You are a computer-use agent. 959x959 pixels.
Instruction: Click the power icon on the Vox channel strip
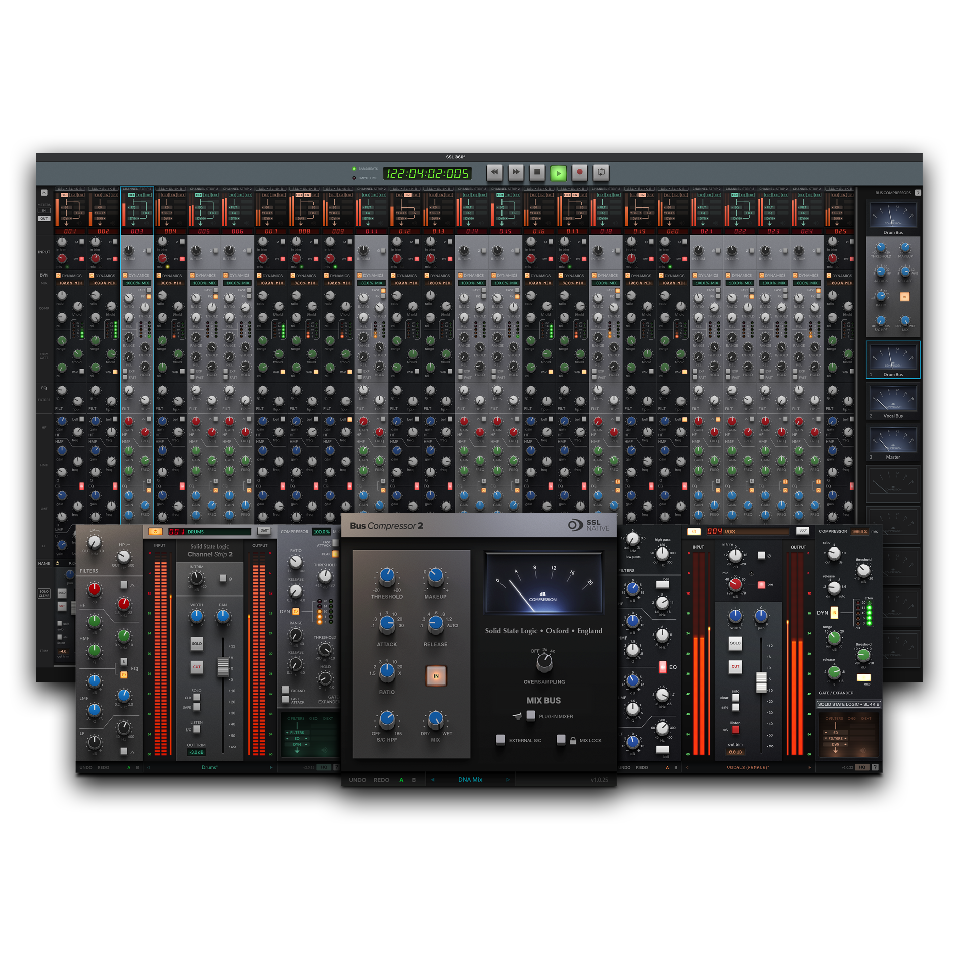coord(694,531)
